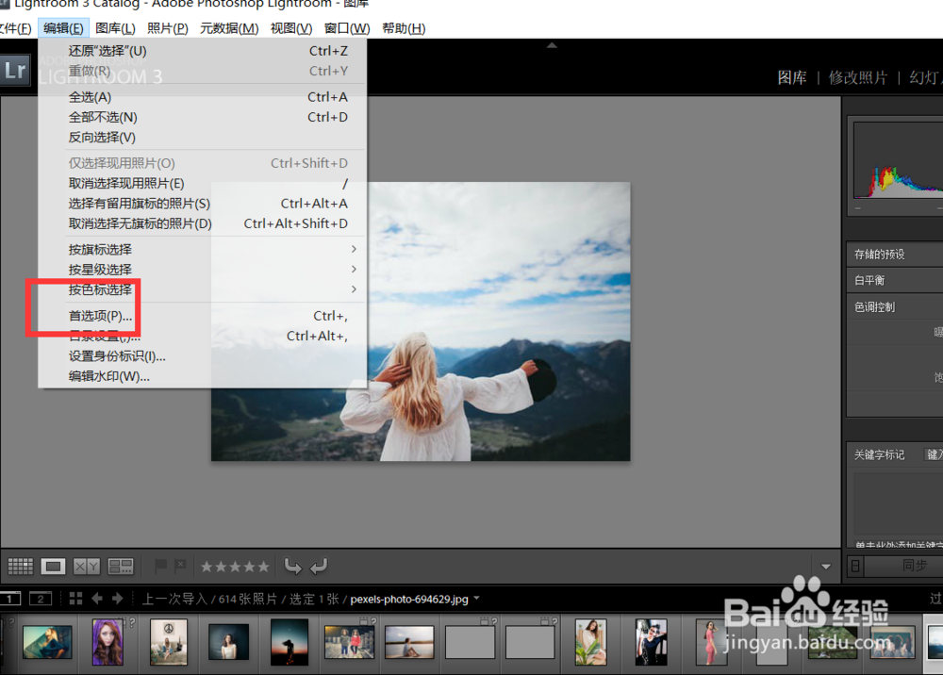The image size is (943, 675).
Task: Switch to Loupe view icon
Action: click(53, 567)
